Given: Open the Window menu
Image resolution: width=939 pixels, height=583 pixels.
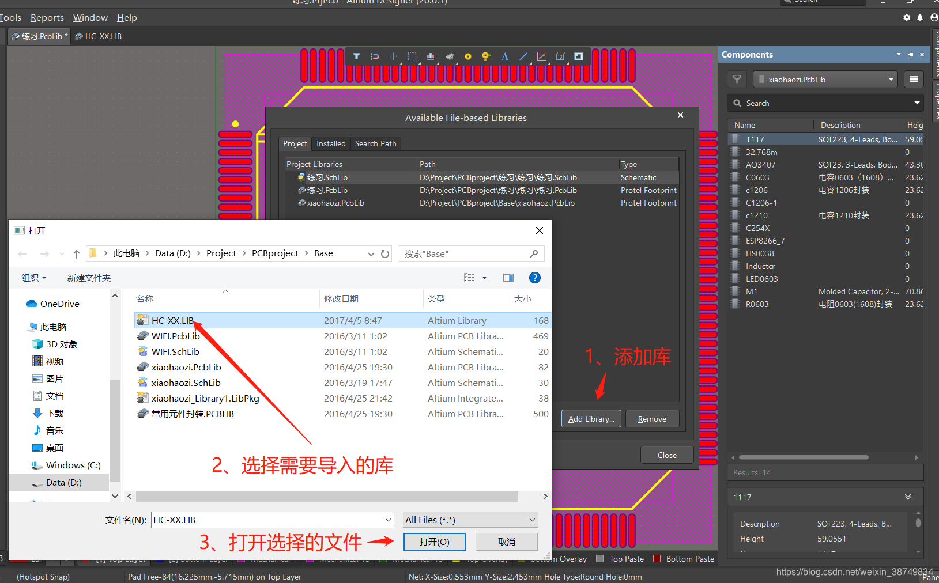Looking at the screenshot, I should [90, 17].
